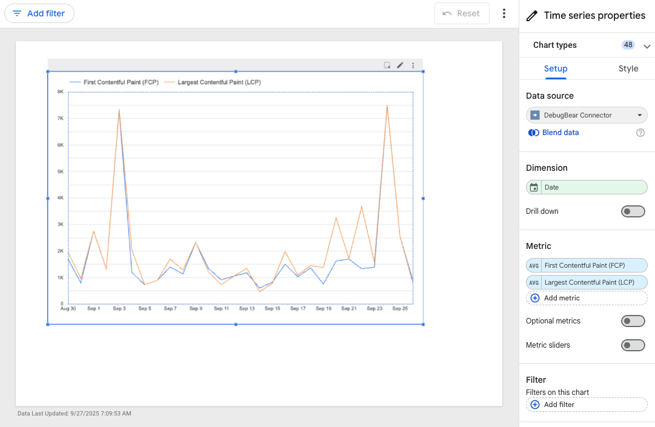
Task: Click the Blend data link
Action: (x=560, y=133)
